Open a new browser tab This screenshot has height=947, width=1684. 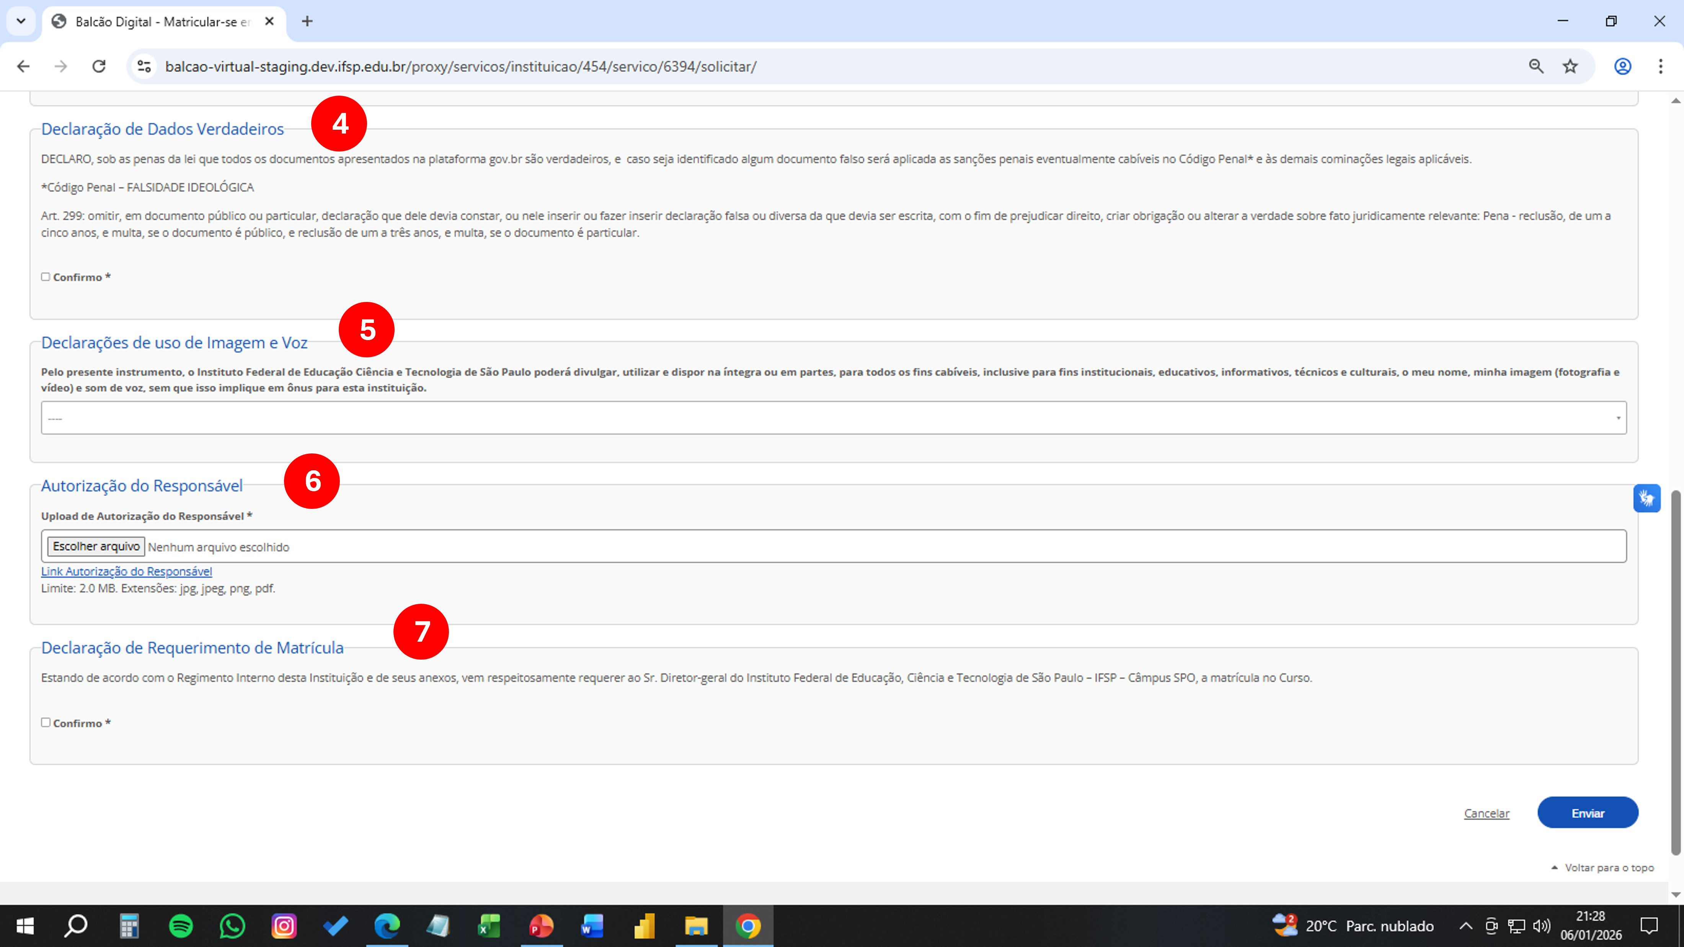[x=307, y=21]
